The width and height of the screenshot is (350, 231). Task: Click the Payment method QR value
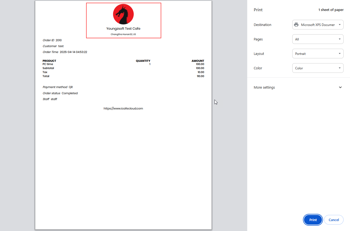[x=71, y=87]
